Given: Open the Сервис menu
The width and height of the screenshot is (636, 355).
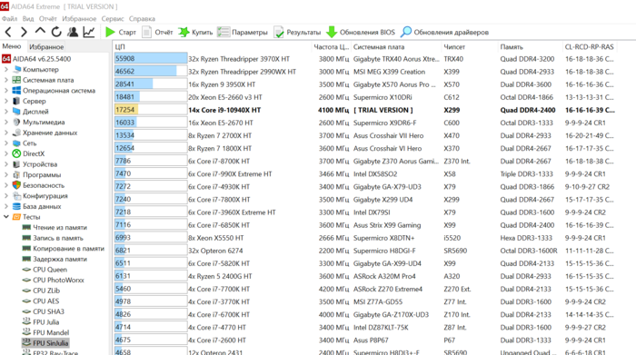Looking at the screenshot, I should pos(113,19).
